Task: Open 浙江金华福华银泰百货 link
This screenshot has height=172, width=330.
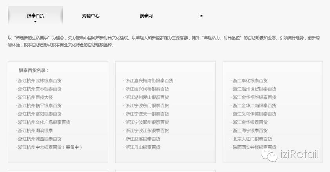Action: tap(254, 97)
